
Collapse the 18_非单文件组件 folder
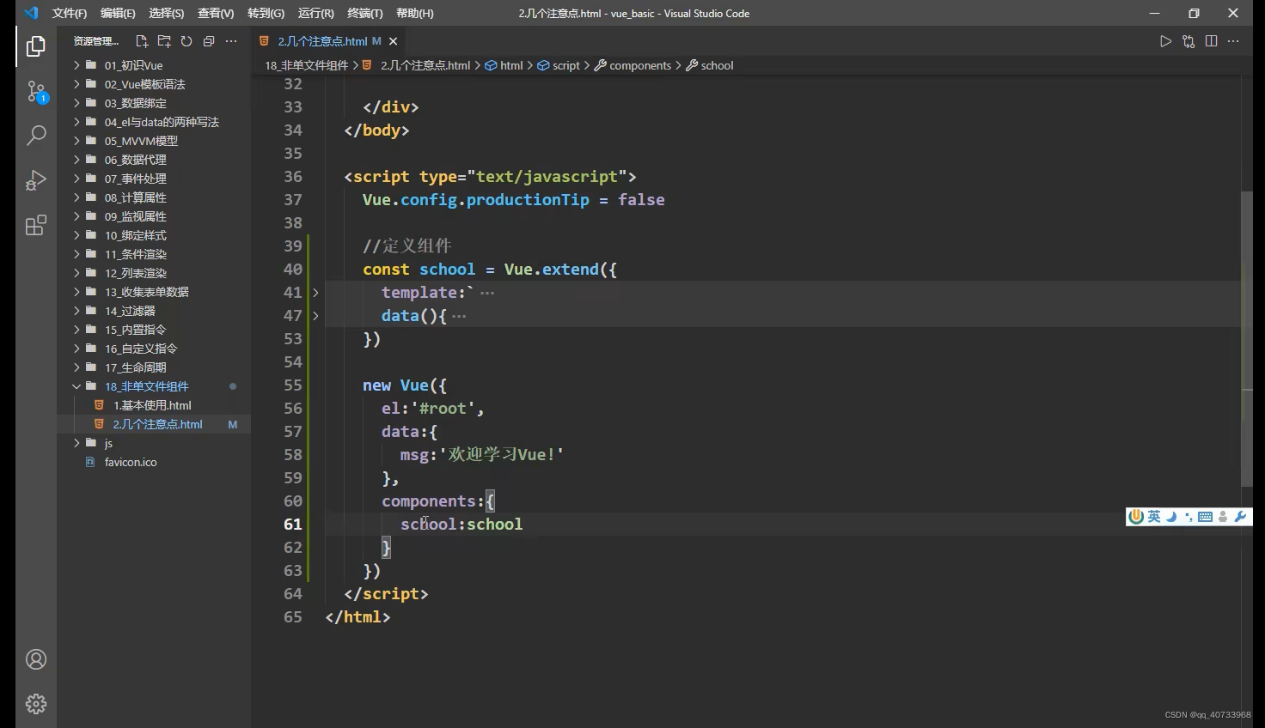(x=154, y=386)
